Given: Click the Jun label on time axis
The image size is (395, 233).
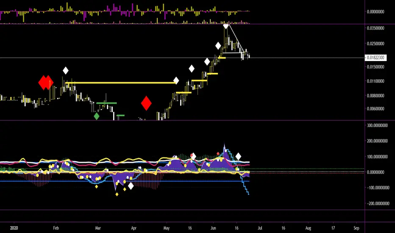Looking at the screenshot, I should 213,228.
